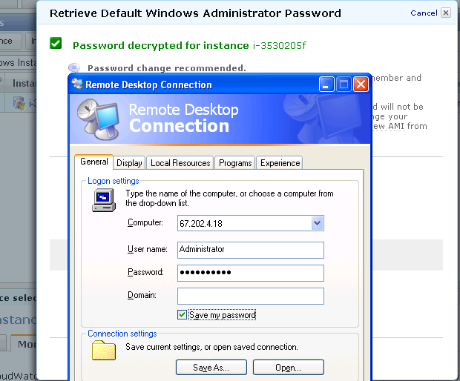Click the green checkmark beside Password decrypted

[x=56, y=44]
